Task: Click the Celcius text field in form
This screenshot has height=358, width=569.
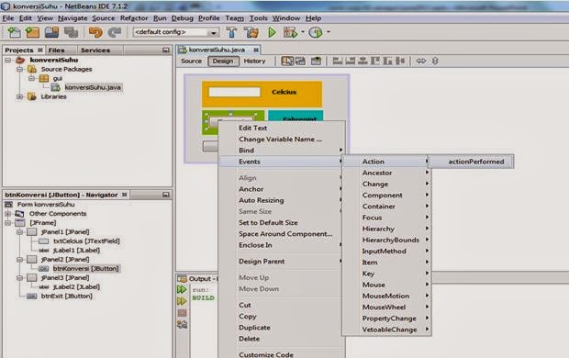Action: (234, 92)
